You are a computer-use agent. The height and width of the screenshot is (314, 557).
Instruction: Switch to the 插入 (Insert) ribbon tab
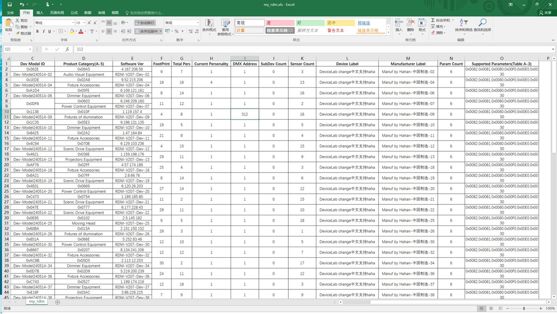(40, 13)
